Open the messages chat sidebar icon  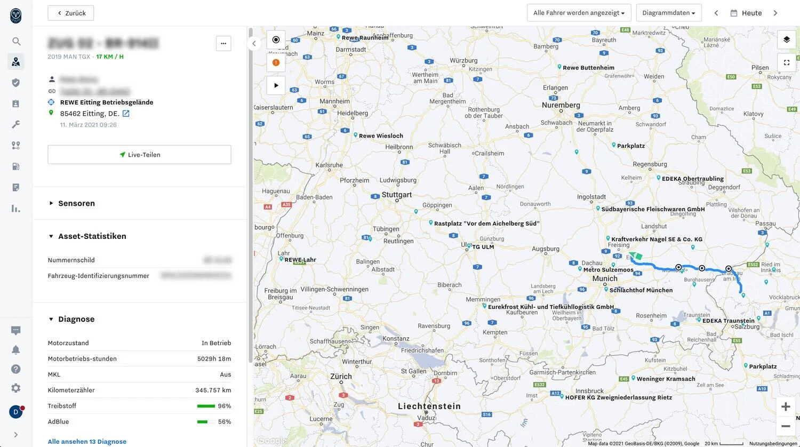[16, 331]
